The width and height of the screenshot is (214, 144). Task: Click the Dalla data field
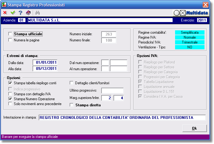pyautogui.click(x=45, y=63)
